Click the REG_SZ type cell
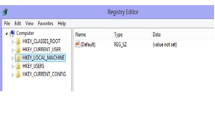This screenshot has height=116, width=215. (120, 44)
